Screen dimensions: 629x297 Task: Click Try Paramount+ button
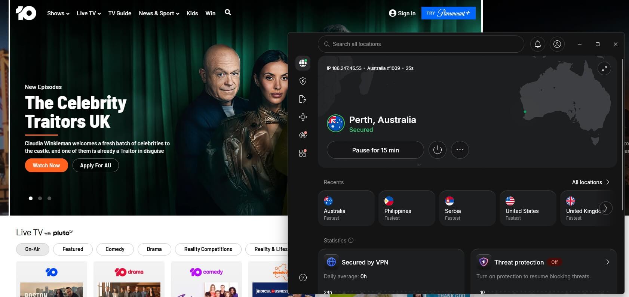(x=448, y=13)
